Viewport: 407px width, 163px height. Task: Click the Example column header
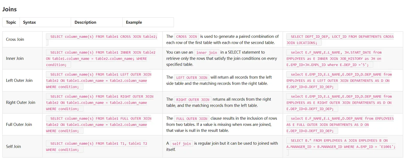pos(148,22)
